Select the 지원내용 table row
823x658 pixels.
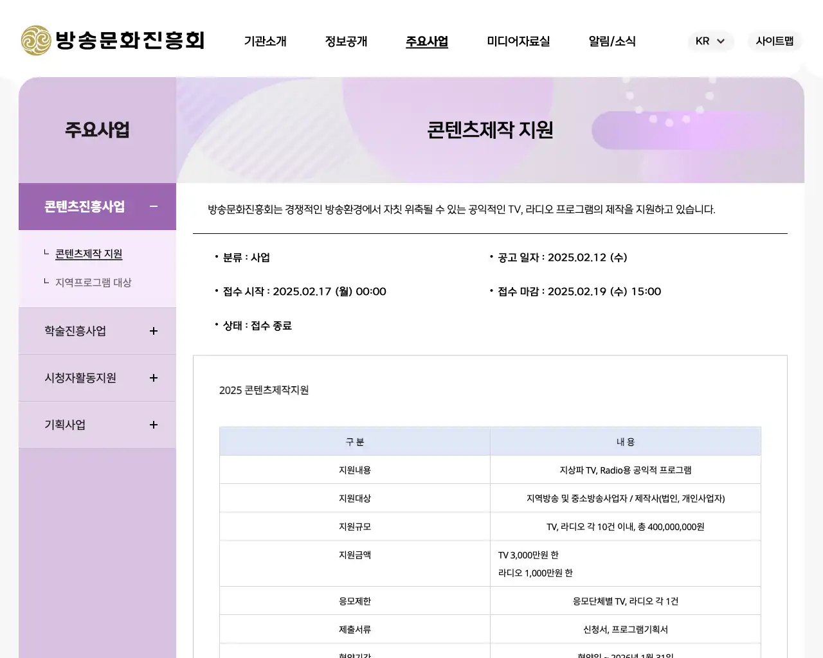coord(490,469)
